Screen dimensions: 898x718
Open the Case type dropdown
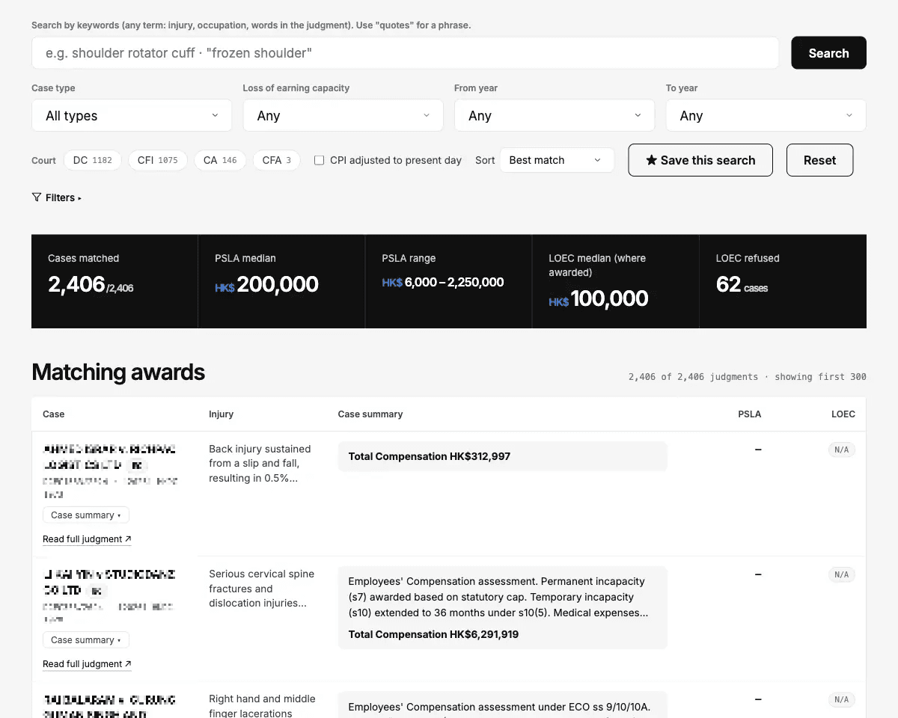pos(132,115)
